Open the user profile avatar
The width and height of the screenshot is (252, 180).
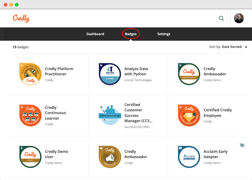pyautogui.click(x=239, y=18)
